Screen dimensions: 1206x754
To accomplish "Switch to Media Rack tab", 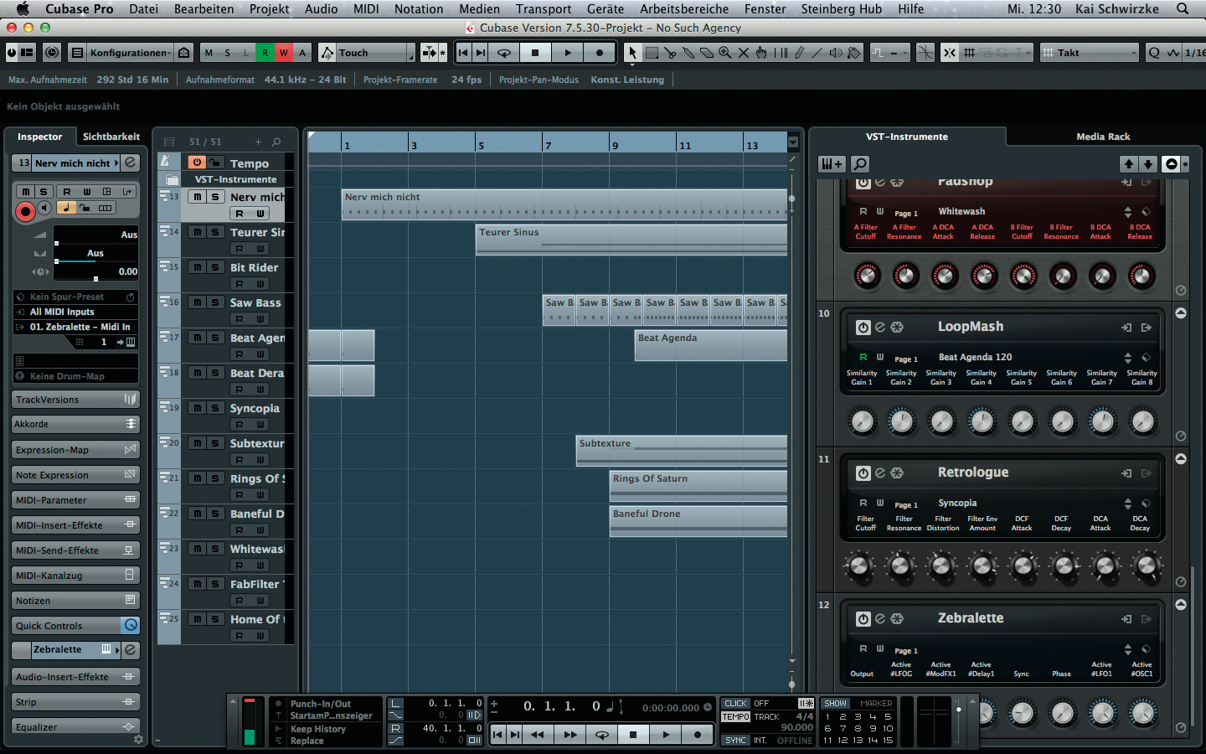I will point(1103,137).
